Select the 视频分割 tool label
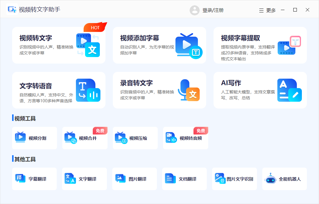This screenshot has width=319, height=204. point(38,138)
